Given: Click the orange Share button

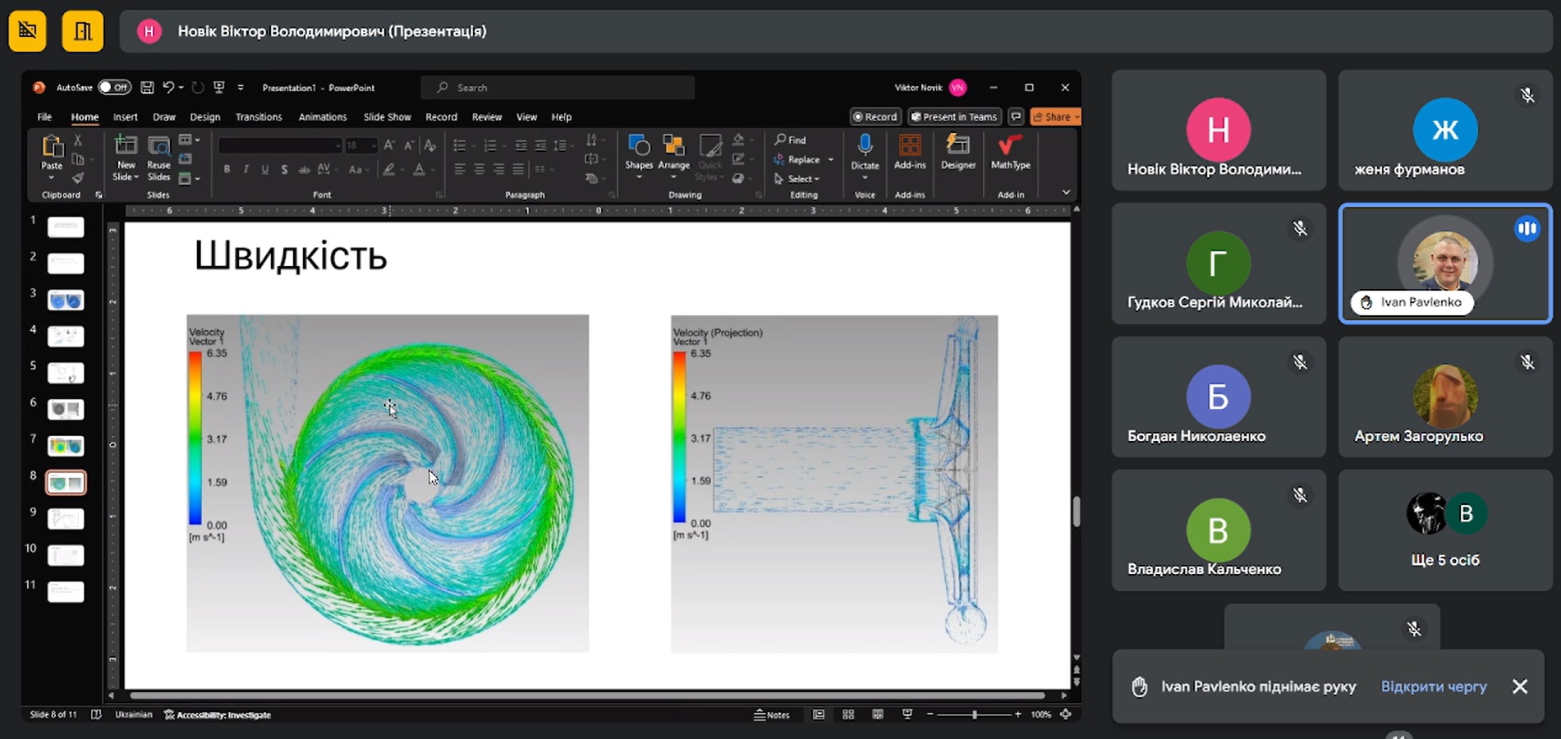Looking at the screenshot, I should coord(1055,117).
